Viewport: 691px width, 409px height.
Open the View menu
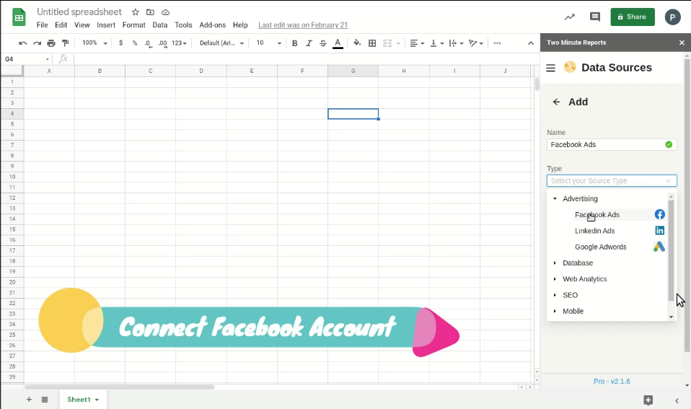tap(82, 25)
